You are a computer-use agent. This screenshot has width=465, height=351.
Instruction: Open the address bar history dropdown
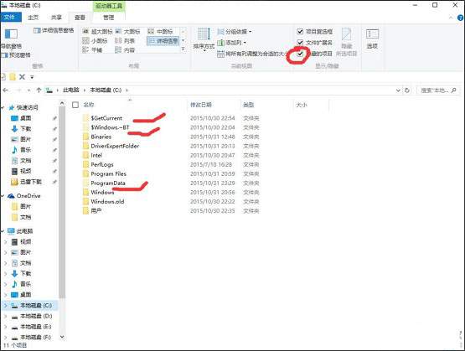point(398,90)
